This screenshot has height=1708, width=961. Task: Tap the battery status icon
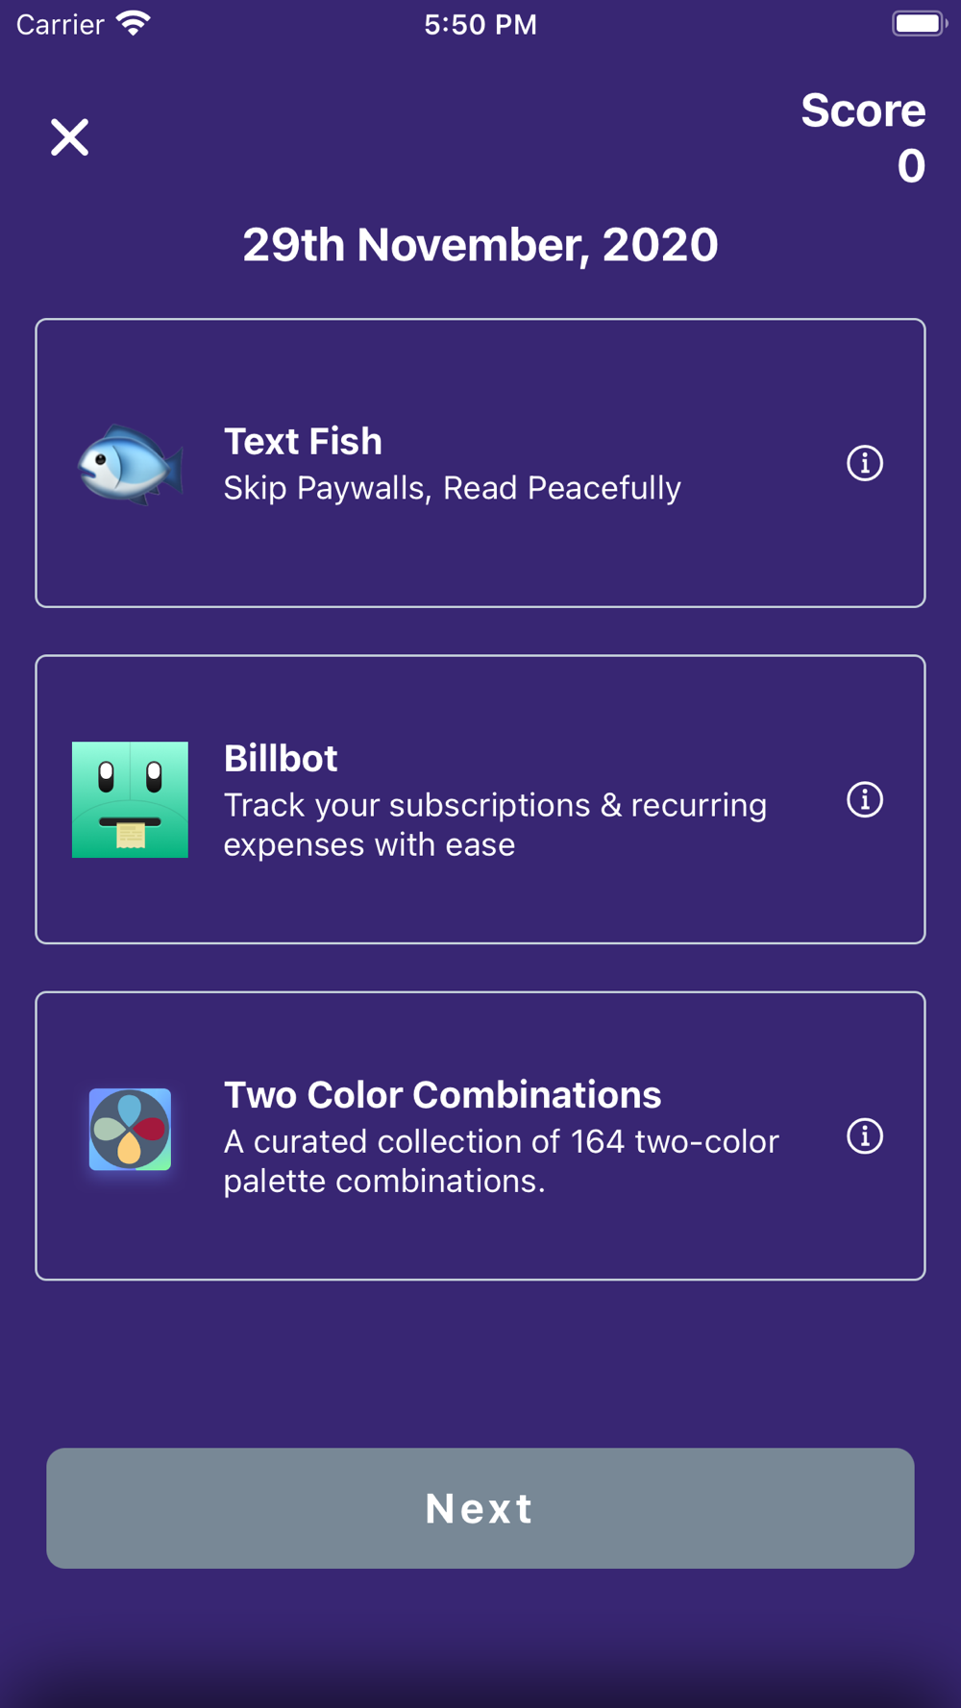pyautogui.click(x=918, y=24)
